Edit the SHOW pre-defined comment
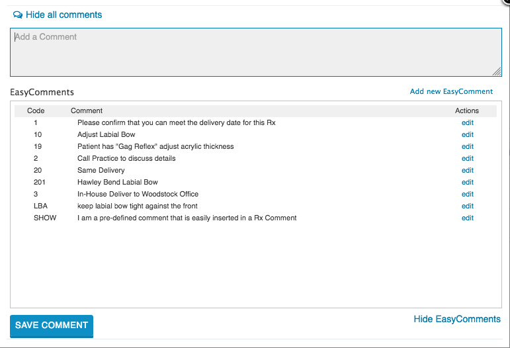This screenshot has width=510, height=348. point(468,218)
